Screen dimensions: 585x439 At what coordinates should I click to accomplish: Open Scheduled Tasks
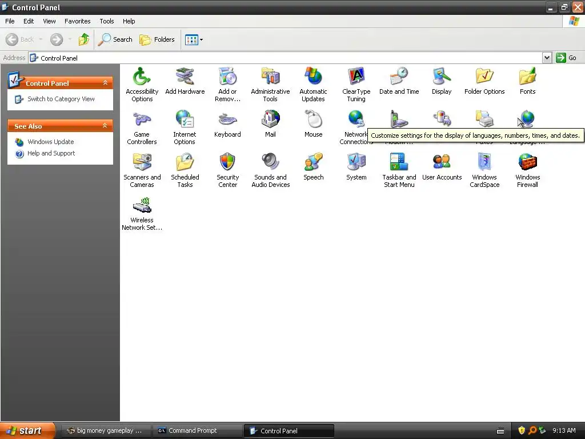[185, 170]
